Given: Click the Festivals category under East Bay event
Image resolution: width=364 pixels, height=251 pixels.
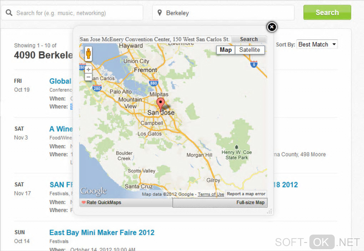Looking at the screenshot, I should 59,241.
